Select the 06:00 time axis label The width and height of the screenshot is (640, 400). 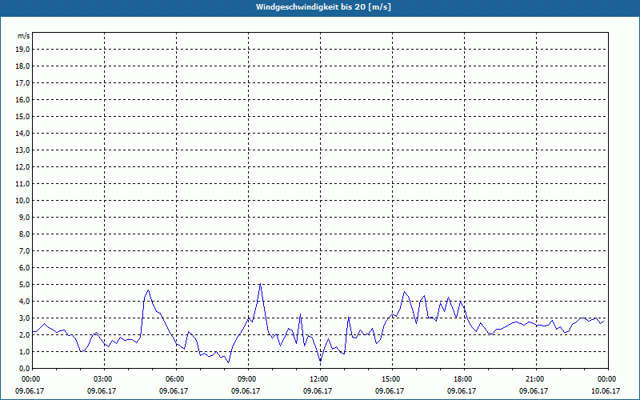click(175, 378)
